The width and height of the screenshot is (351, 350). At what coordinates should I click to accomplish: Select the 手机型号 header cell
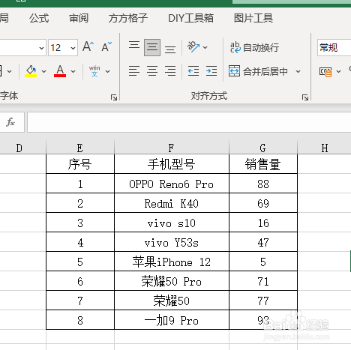(x=172, y=164)
